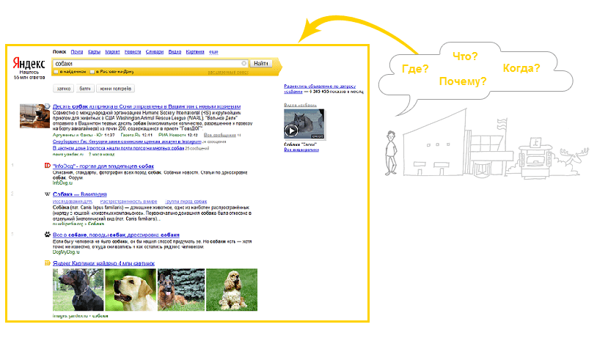The image size is (597, 338).
Task: Clear the search field with the X icon
Action: click(244, 64)
